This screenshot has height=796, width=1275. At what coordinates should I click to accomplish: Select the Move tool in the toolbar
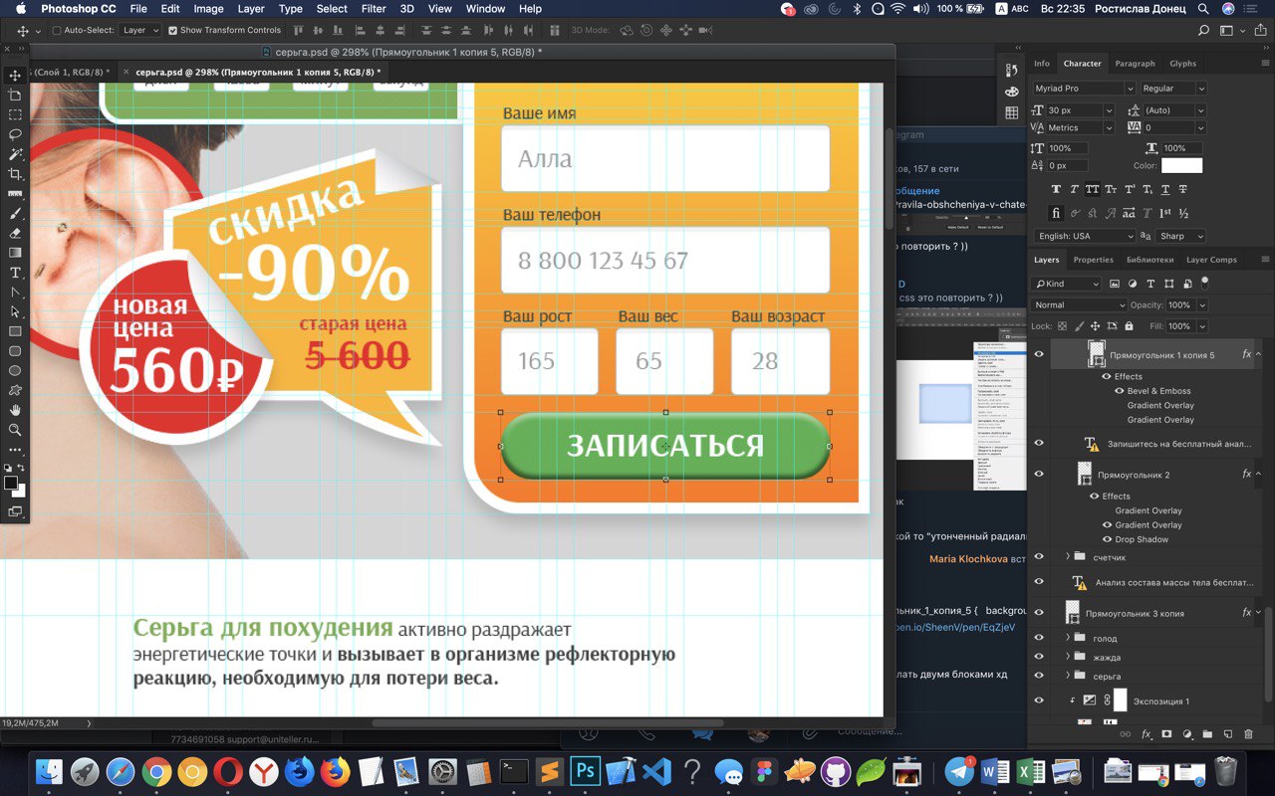(x=15, y=76)
